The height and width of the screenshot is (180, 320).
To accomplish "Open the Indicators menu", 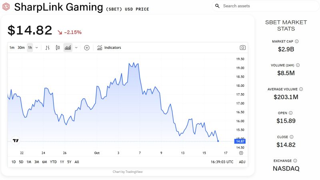I will point(109,48).
